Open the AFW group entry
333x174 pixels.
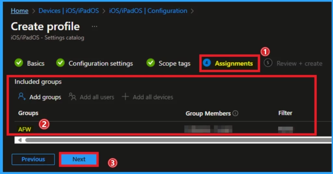coord(25,129)
